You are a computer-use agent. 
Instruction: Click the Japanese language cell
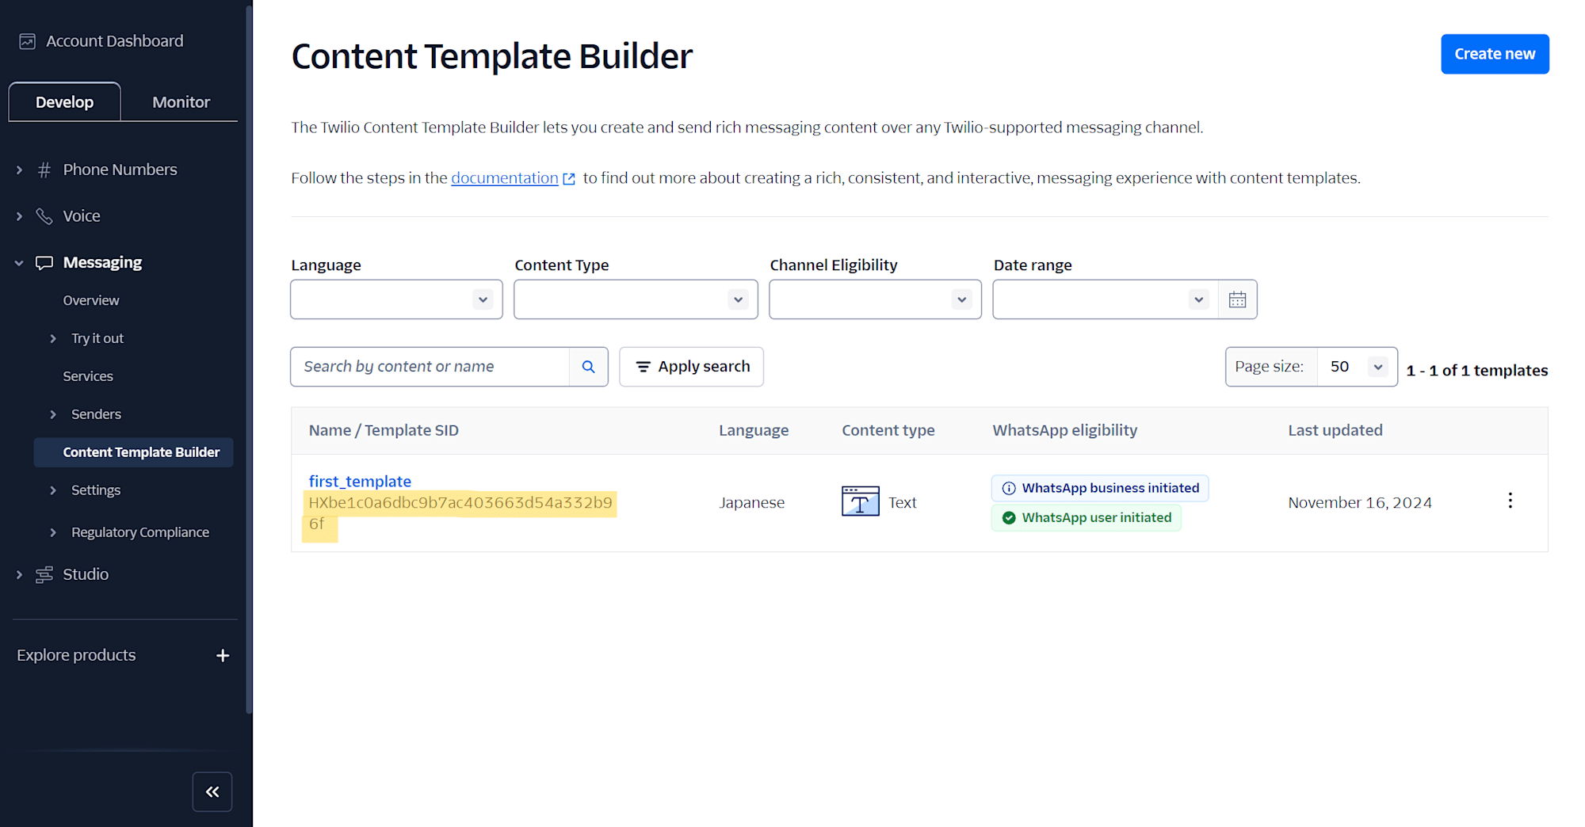[752, 503]
